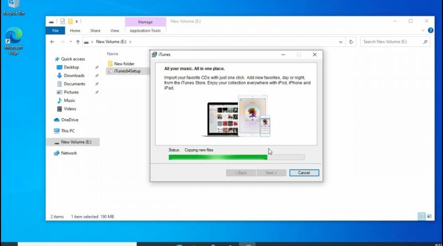Select New Volume (E:) in navigation pane

point(73,142)
